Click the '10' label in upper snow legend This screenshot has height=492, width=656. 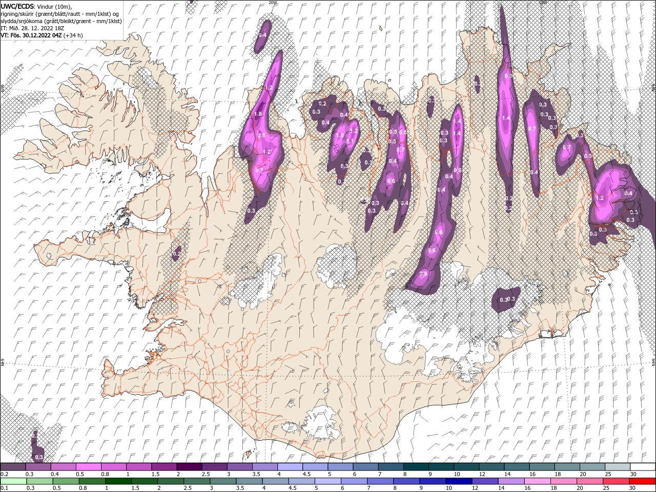[x=456, y=474]
